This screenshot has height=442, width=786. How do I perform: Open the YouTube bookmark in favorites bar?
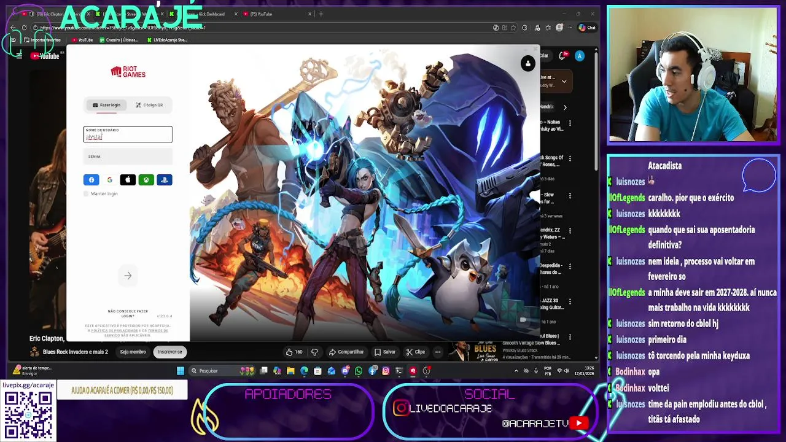coord(82,40)
